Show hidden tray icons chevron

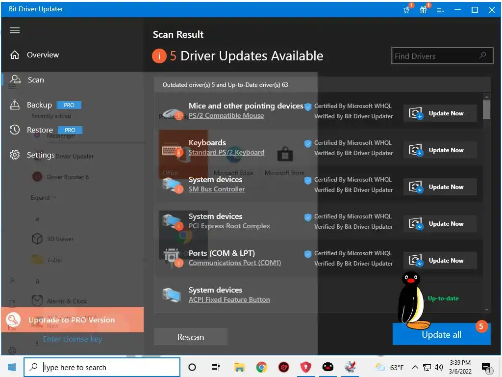tap(415, 367)
